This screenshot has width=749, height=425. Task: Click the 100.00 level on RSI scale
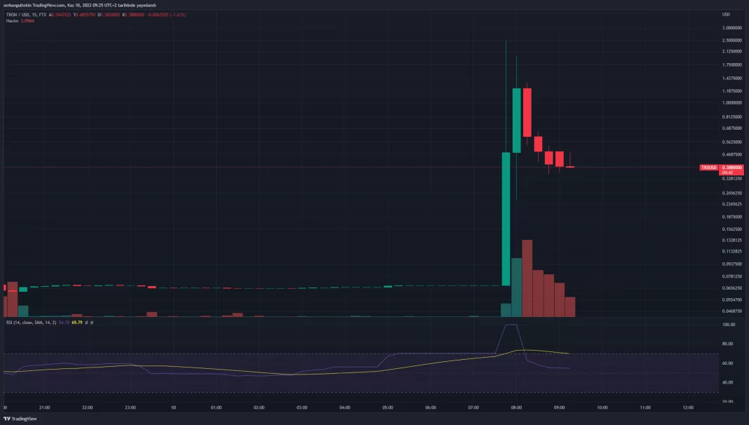tap(728, 325)
